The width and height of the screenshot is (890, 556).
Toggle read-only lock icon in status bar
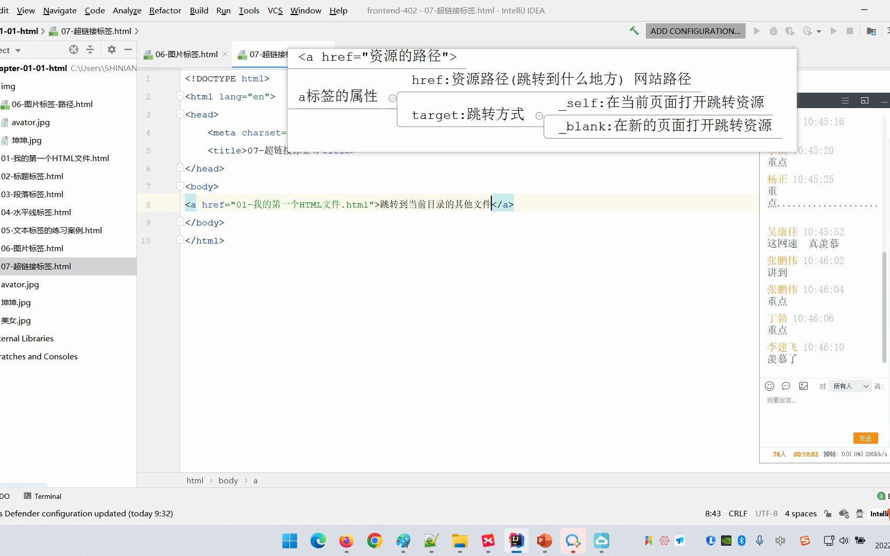(828, 513)
